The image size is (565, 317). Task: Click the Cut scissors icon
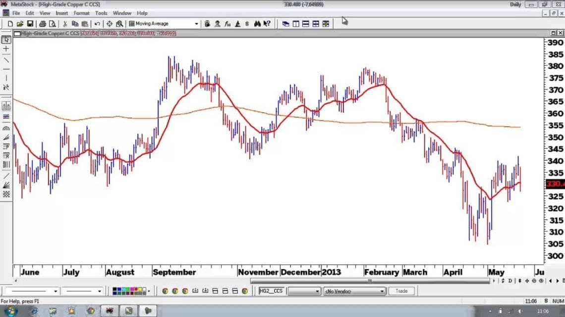65,24
